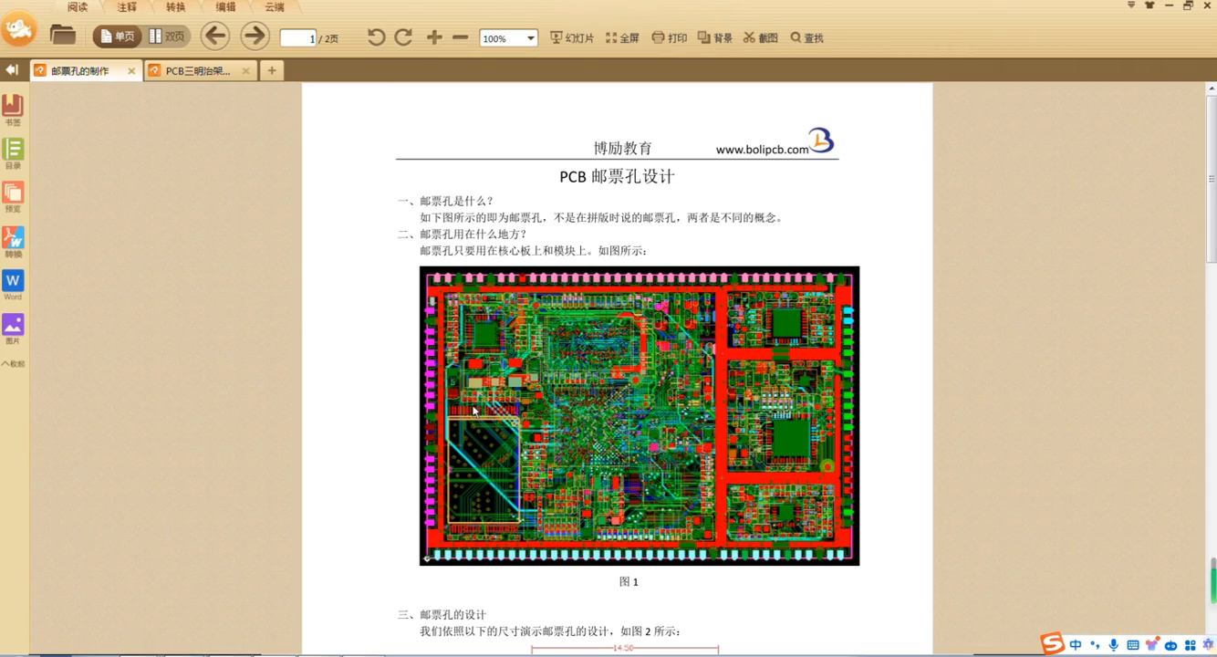Viewport: 1217px width, 657px height.
Task: Switch to 单页 single page view
Action: (117, 36)
